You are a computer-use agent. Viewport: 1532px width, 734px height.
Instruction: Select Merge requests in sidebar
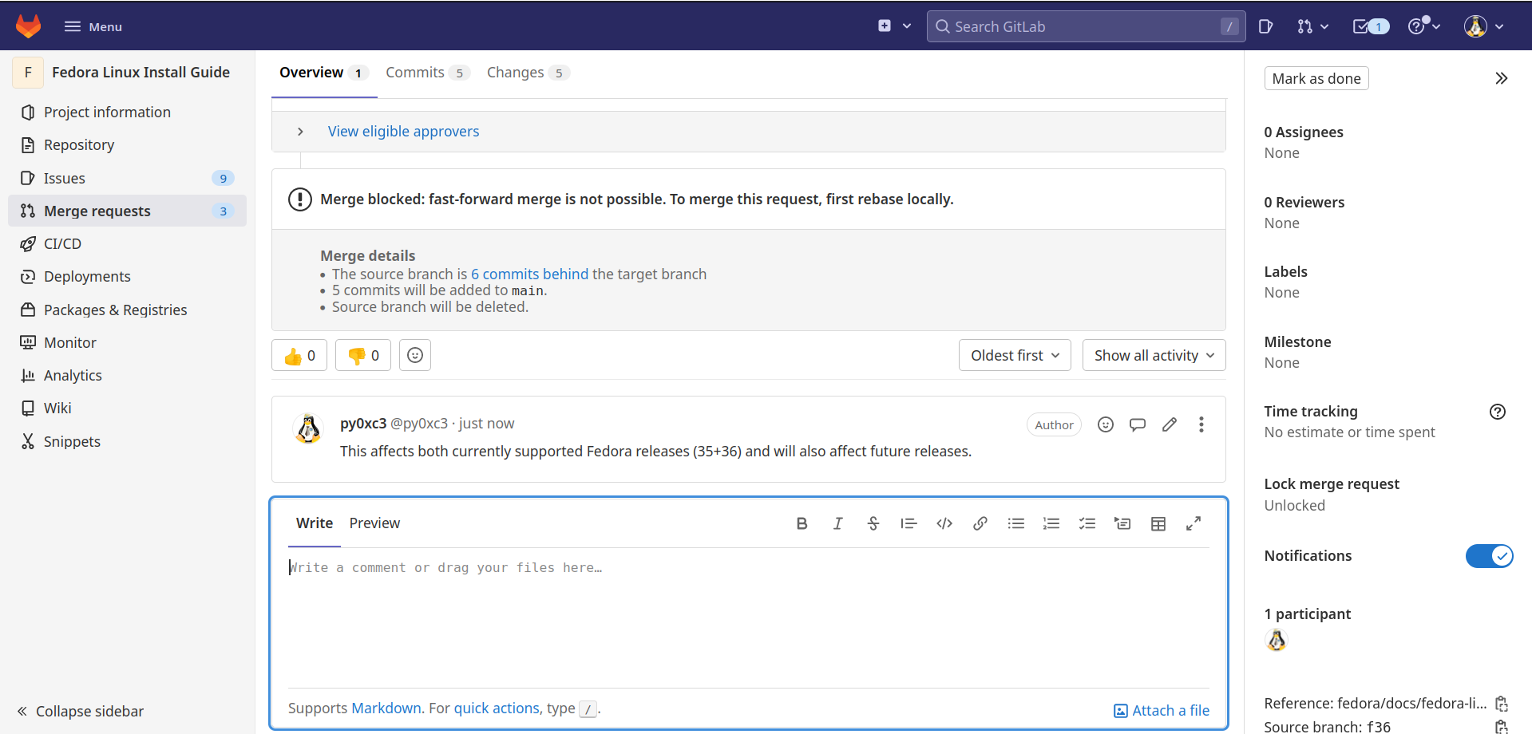coord(128,211)
